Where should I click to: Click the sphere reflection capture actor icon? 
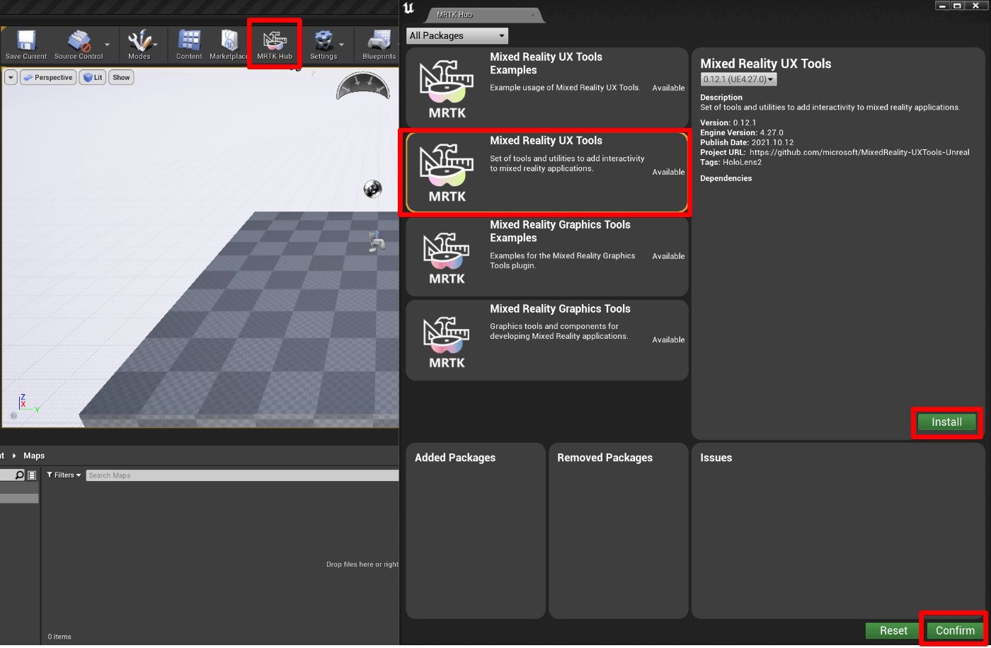[372, 189]
